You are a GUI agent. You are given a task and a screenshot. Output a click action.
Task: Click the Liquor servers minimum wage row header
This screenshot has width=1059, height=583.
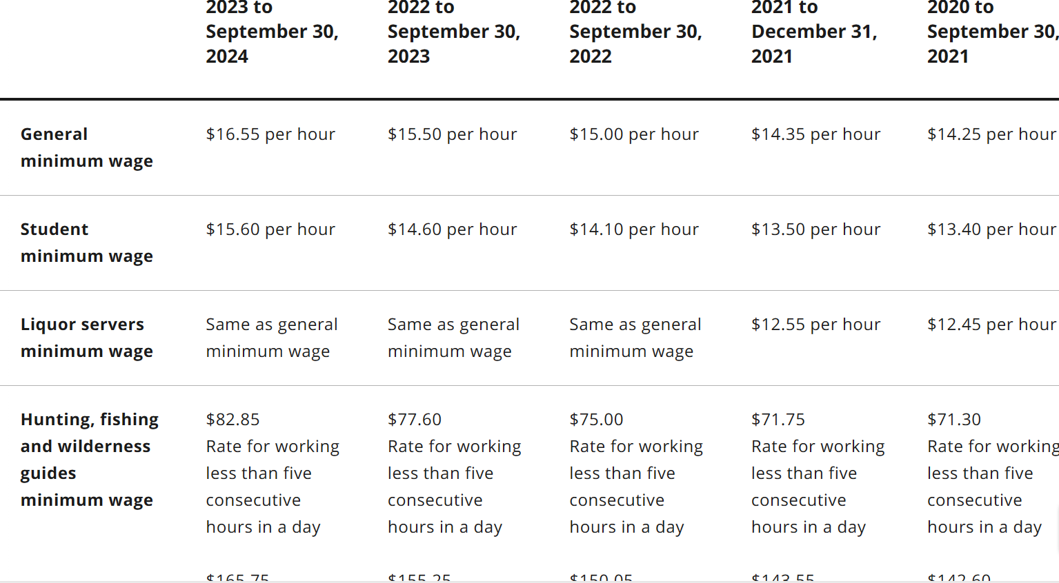point(87,338)
